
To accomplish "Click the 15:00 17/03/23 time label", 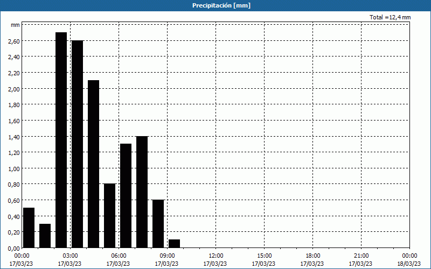I will click(263, 260).
